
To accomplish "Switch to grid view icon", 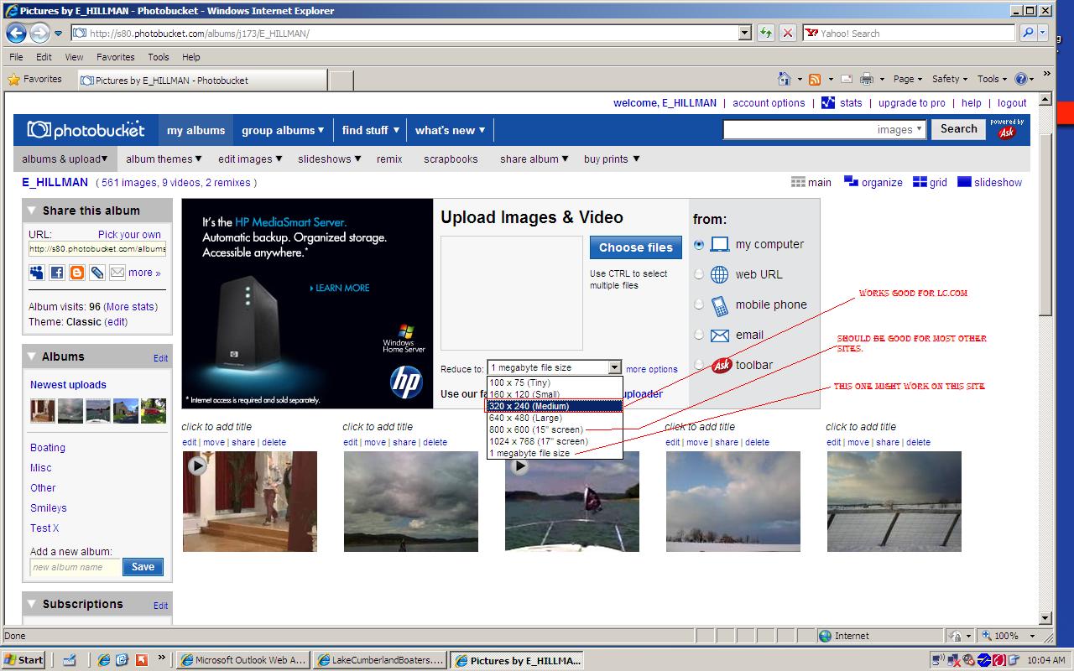I will (920, 182).
